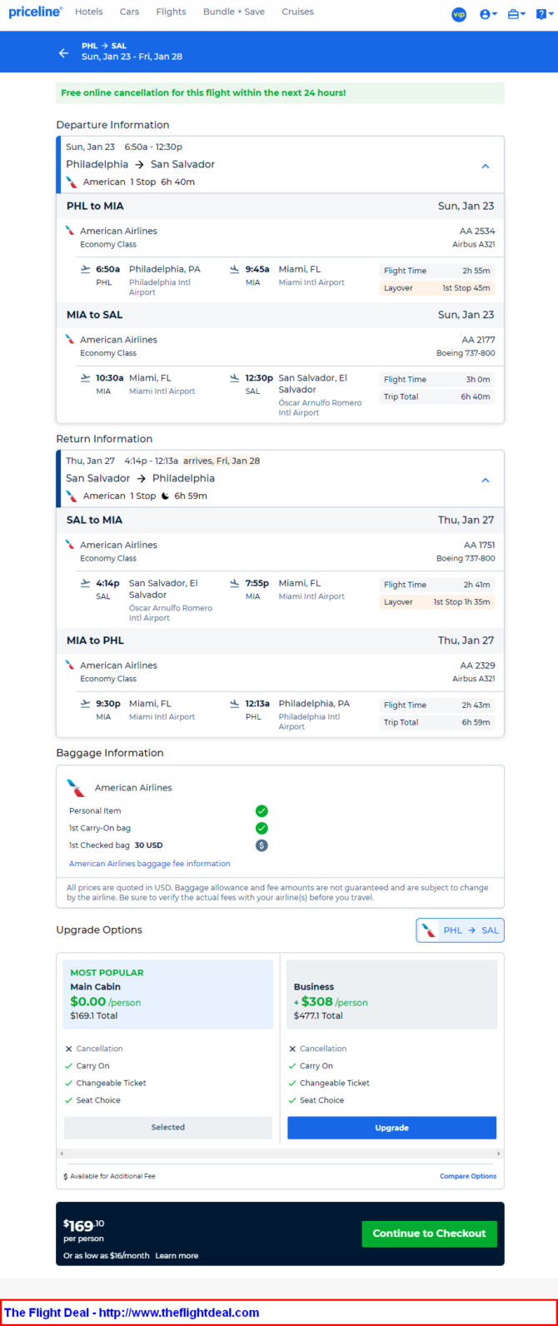Open the Flights menu item

point(171,12)
